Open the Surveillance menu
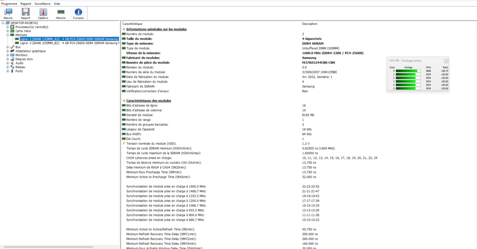 pos(42,3)
